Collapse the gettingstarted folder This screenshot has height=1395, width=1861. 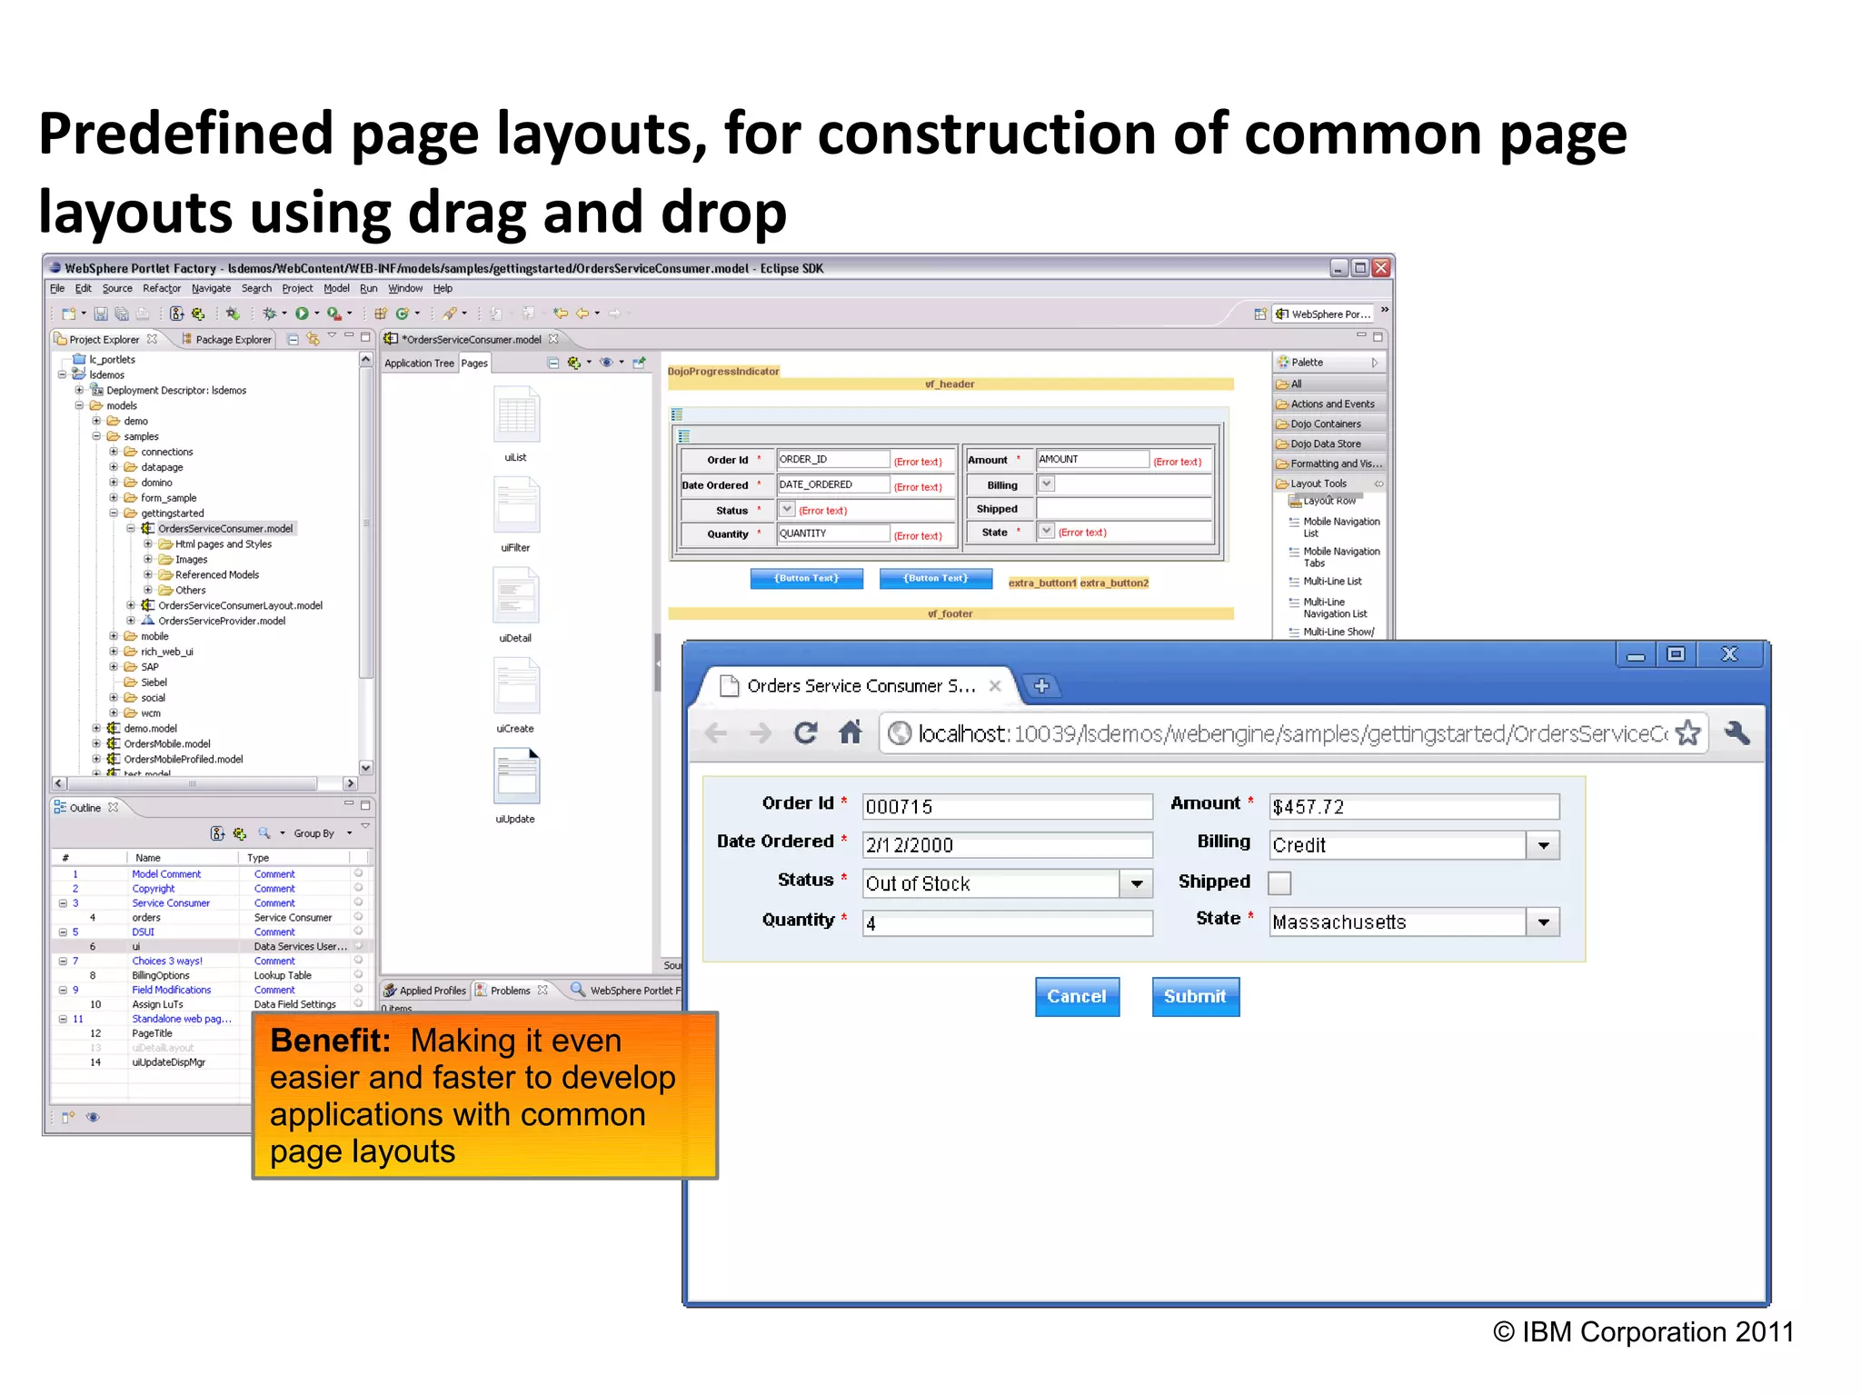pyautogui.click(x=114, y=513)
